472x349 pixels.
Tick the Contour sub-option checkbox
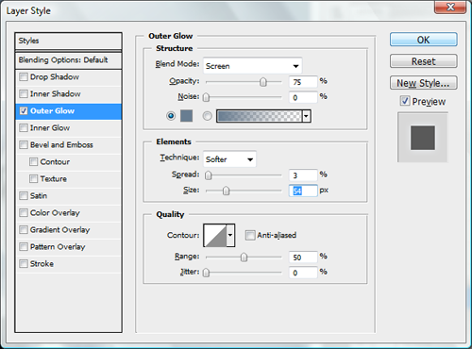click(x=33, y=162)
